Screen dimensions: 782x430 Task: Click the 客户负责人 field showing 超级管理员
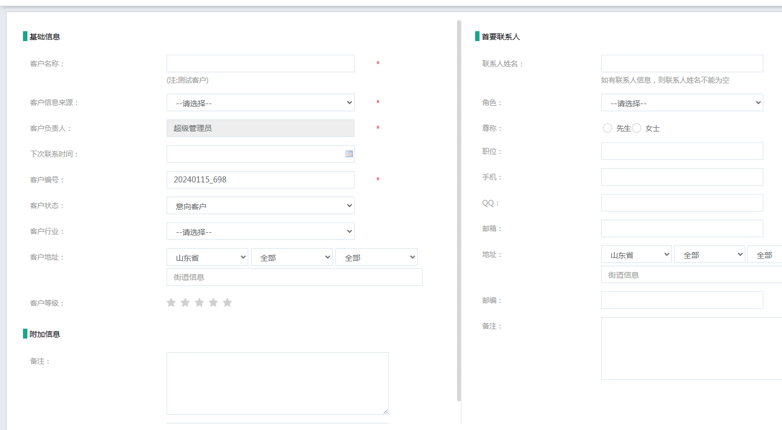pos(260,128)
